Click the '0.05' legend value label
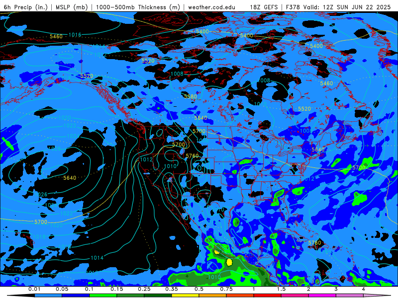Image resolution: width=398 pixels, height=298 pixels. (62, 289)
